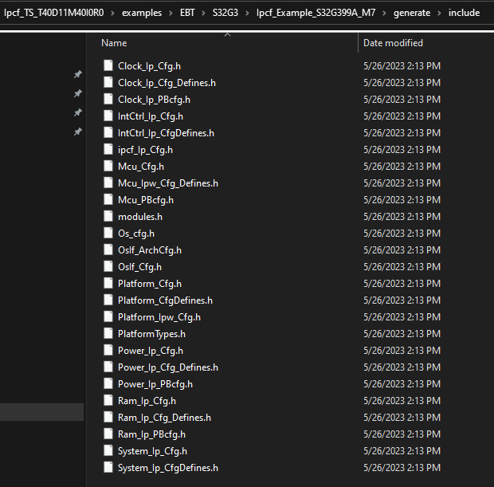The width and height of the screenshot is (494, 487).
Task: Click the file icon for Os_cfg.h
Action: (110, 233)
